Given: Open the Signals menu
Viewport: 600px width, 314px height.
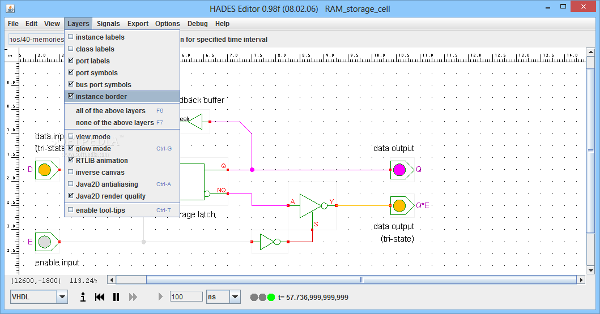Looking at the screenshot, I should [x=108, y=24].
